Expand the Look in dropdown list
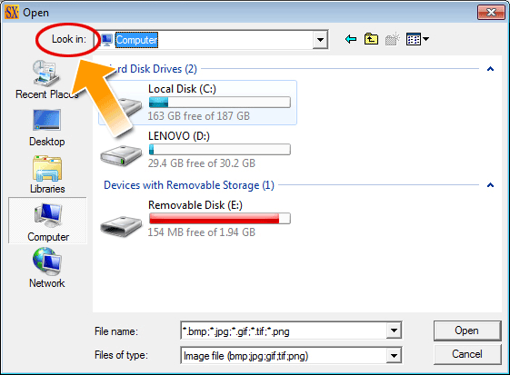Image resolution: width=510 pixels, height=375 pixels. pos(320,40)
